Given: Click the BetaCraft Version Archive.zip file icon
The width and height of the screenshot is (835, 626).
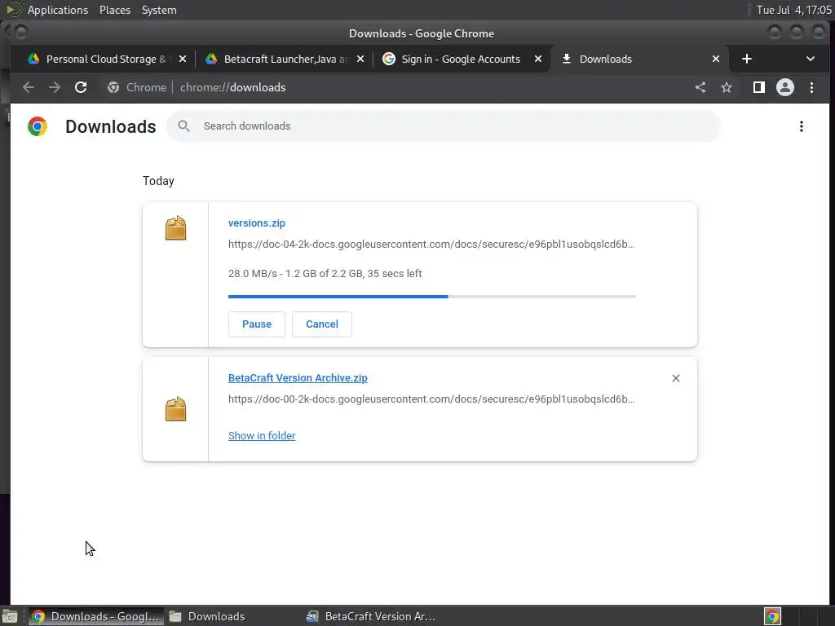Looking at the screenshot, I should [176, 409].
